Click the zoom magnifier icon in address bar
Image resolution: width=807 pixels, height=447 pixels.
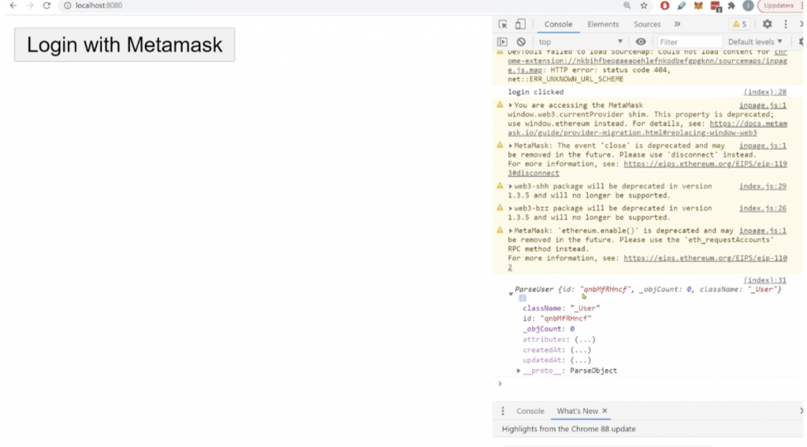[x=627, y=6]
